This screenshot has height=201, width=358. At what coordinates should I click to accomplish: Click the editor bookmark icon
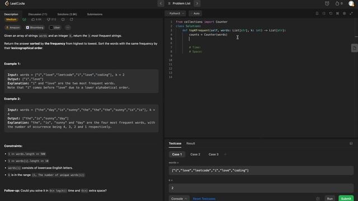coord(317,13)
